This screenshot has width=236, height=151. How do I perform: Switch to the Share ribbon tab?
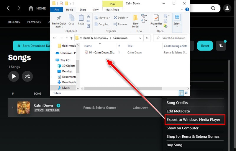(x=83, y=9)
